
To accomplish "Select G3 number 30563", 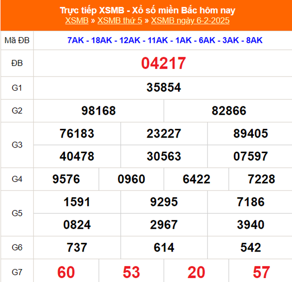I will (x=164, y=156).
